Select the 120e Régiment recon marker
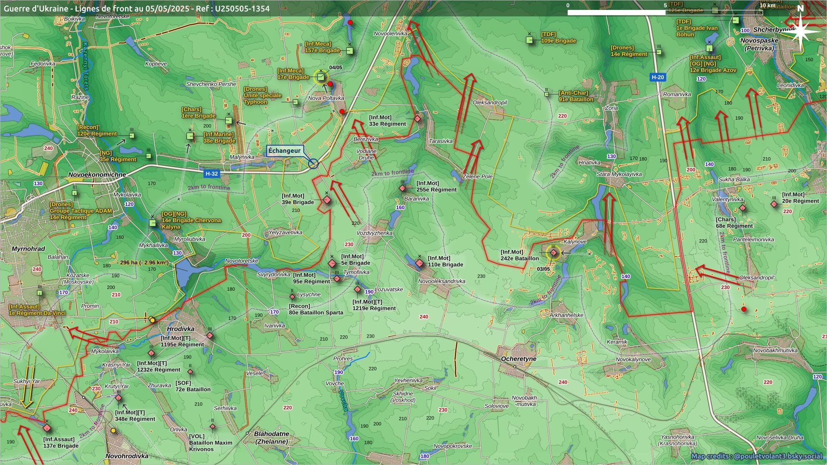827x465 pixels. coord(132,136)
